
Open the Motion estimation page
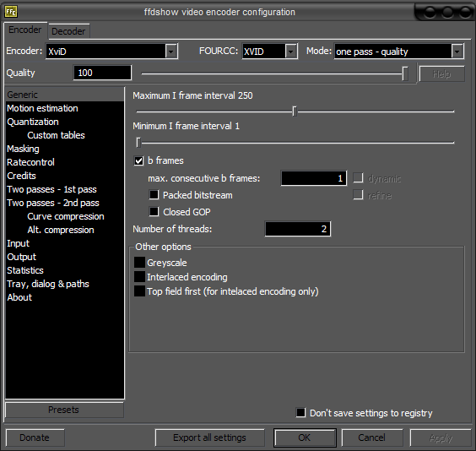(x=65, y=108)
